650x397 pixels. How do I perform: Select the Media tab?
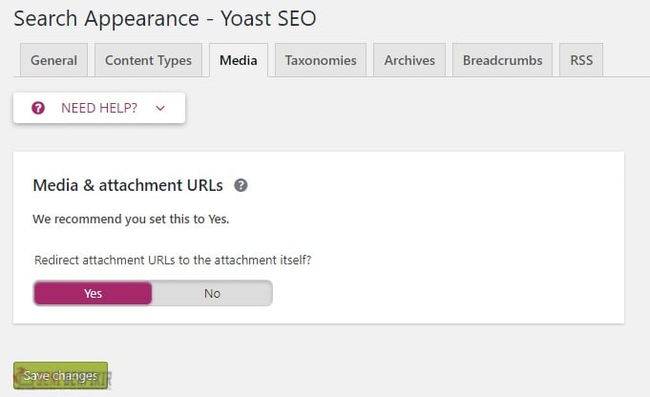point(239,60)
